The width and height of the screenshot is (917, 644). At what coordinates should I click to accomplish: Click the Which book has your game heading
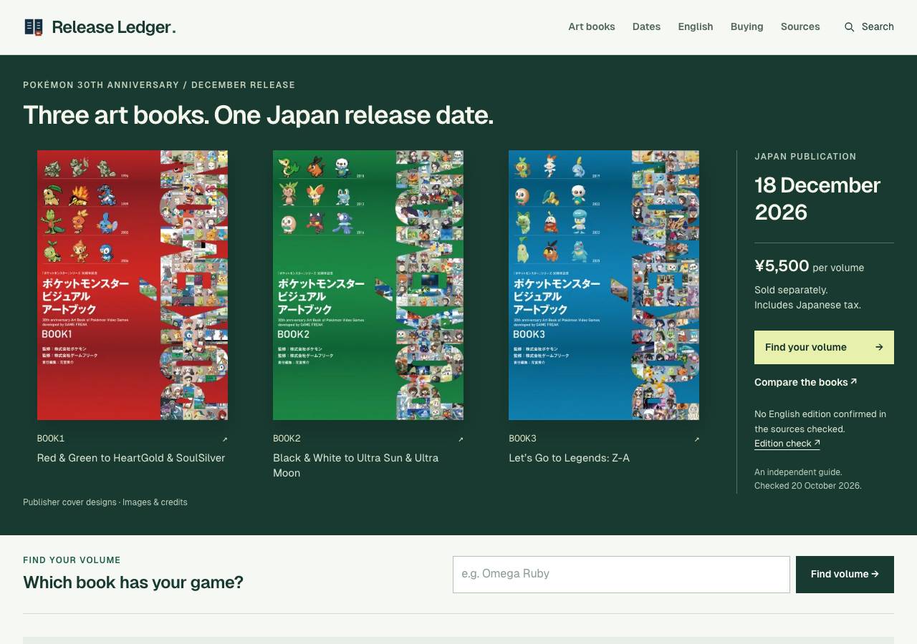(133, 582)
